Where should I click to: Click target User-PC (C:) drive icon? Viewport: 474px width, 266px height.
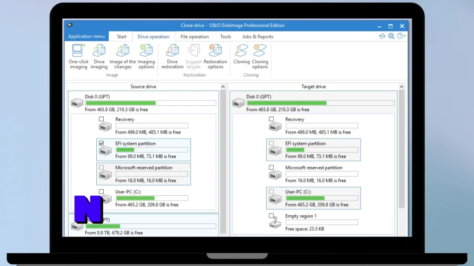[275, 199]
